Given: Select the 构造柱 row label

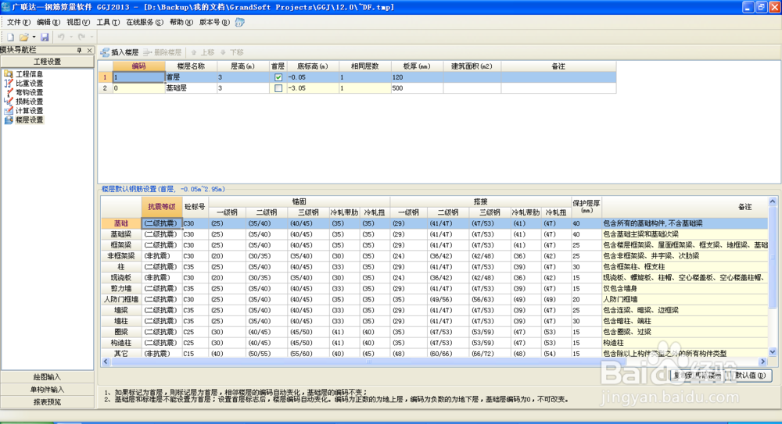Looking at the screenshot, I should (121, 343).
